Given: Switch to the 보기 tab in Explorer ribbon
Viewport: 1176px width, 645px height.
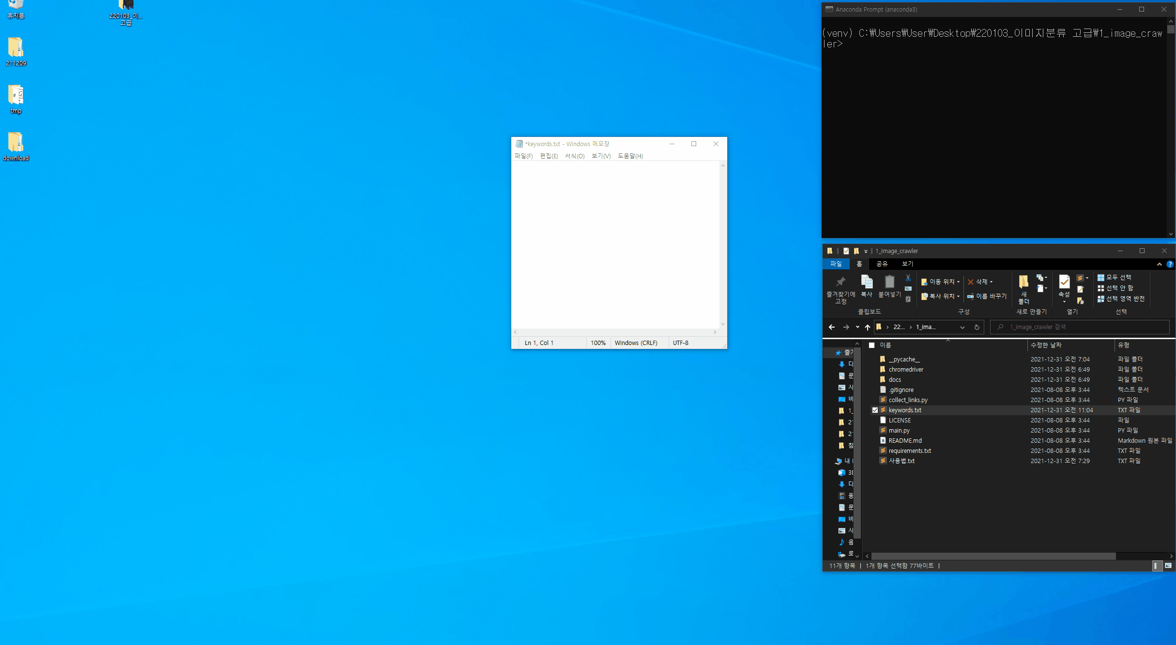Looking at the screenshot, I should click(907, 264).
